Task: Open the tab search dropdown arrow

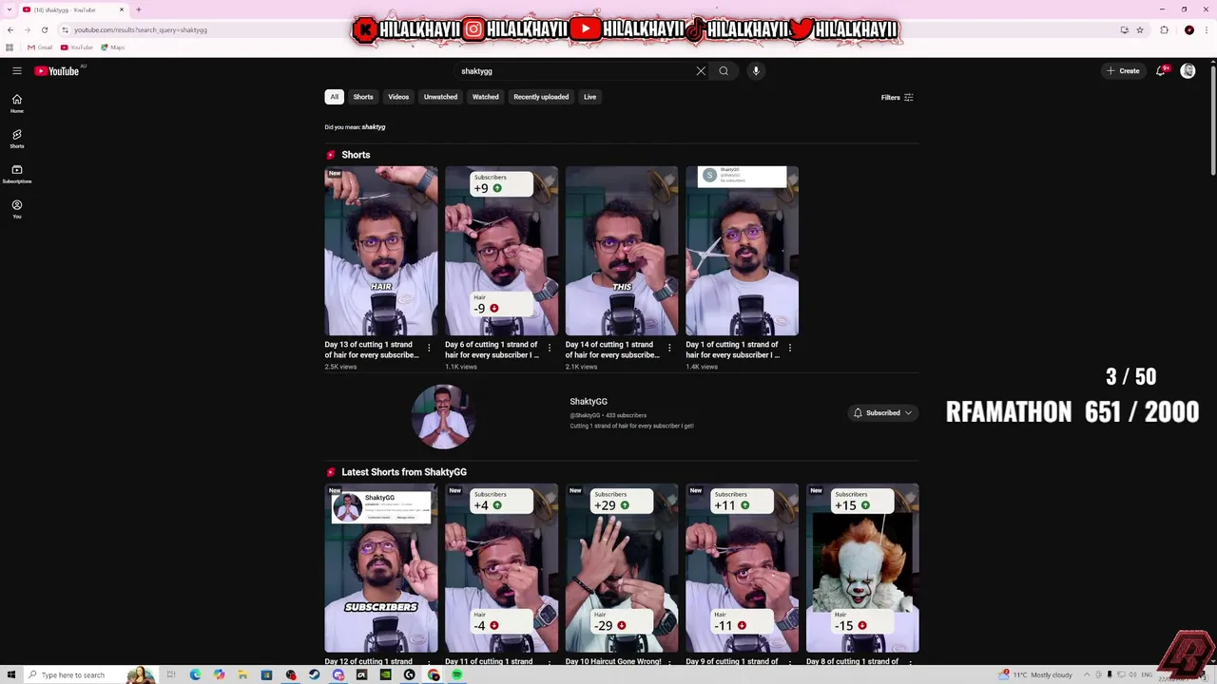Action: point(10,9)
